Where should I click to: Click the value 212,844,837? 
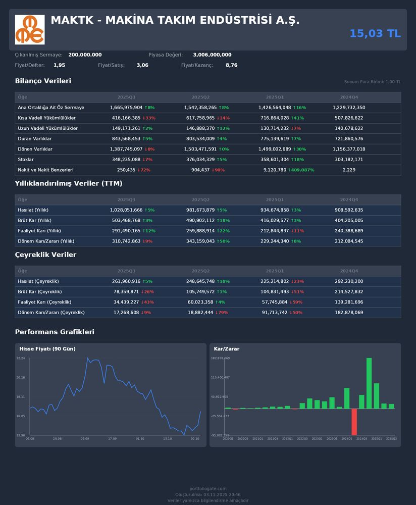[275, 231]
